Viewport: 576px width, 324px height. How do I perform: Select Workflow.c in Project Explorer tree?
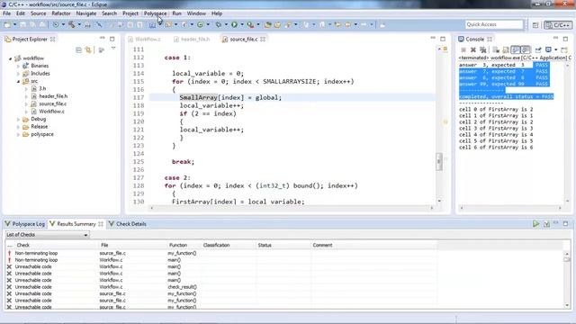52,112
